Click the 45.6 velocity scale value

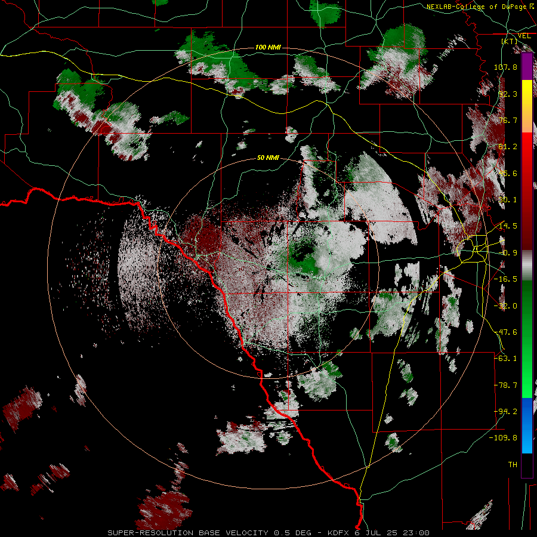(x=508, y=173)
